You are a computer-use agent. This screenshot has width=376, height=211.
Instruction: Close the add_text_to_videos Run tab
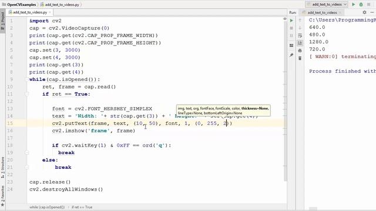point(340,12)
